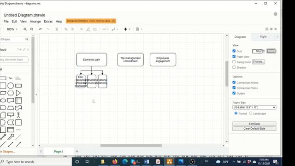This screenshot has width=295, height=166.
Task: Click the background Change... button
Action: (x=259, y=62)
